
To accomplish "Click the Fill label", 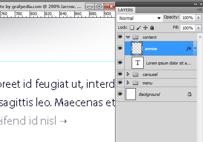I will [176, 27].
